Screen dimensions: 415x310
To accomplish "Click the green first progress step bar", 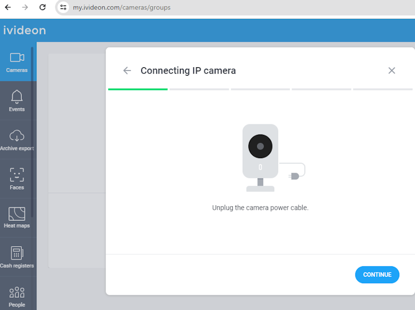I will click(138, 89).
